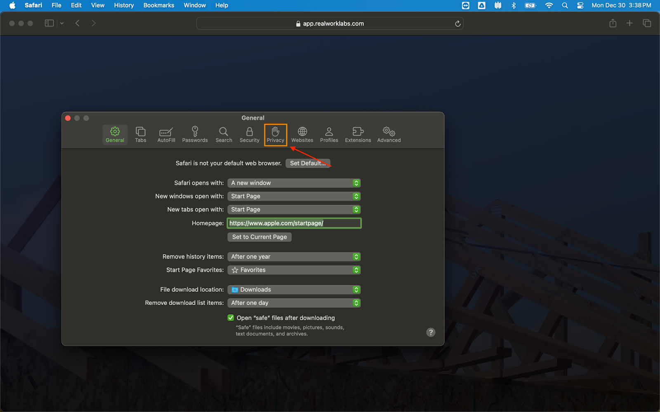
Task: Expand the New windows open with dropdown
Action: [294, 196]
